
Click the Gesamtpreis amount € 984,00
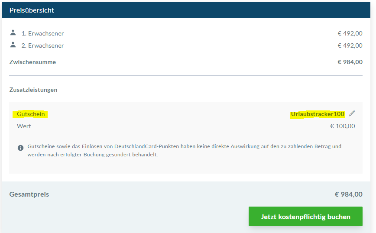[x=348, y=194]
